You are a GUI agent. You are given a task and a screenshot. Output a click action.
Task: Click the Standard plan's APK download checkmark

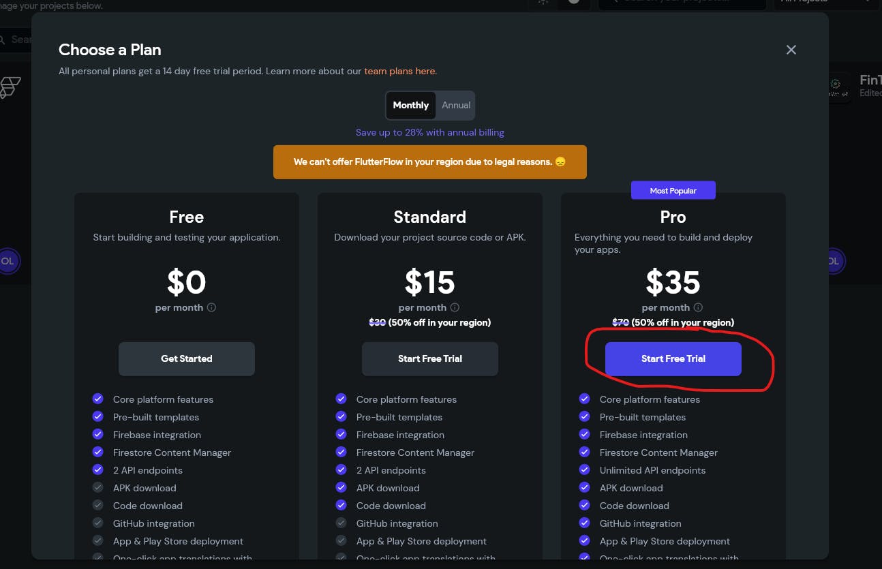(341, 487)
